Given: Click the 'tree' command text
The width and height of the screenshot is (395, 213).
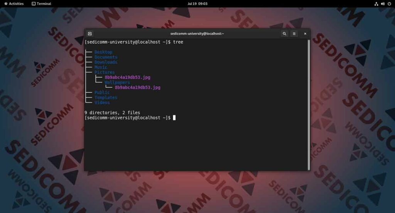Looking at the screenshot, I should click(178, 42).
